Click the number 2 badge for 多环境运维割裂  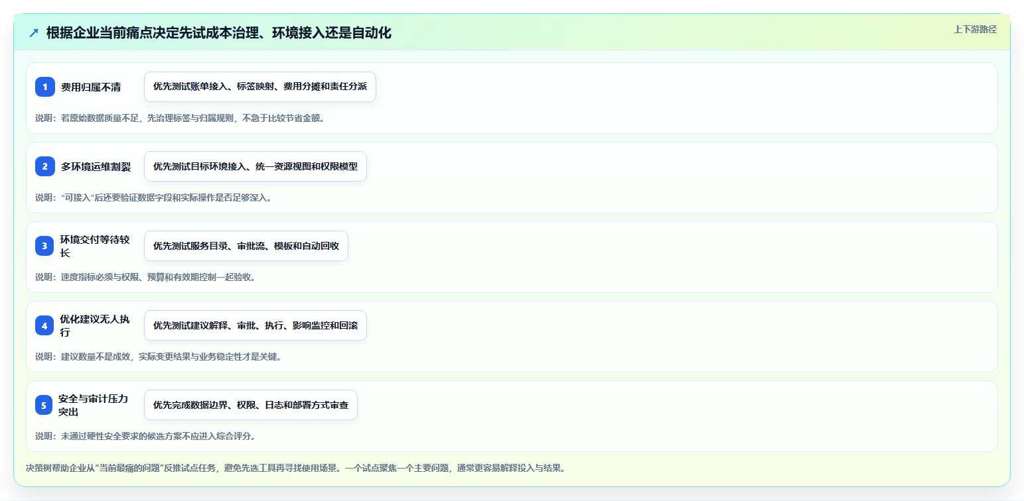click(x=45, y=166)
